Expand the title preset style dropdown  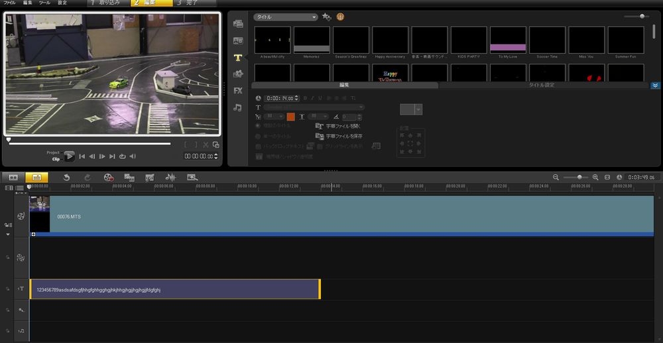pyautogui.click(x=418, y=109)
